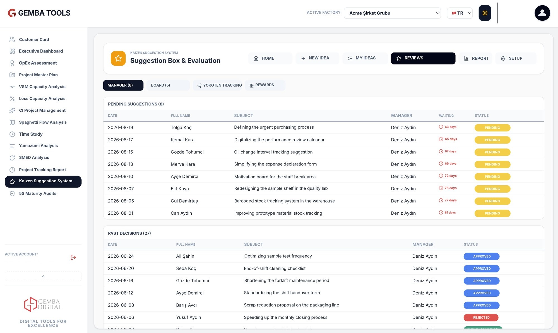The height and width of the screenshot is (333, 558).
Task: Click the Loss Capacity Analysis percent icon
Action: [x=12, y=99]
